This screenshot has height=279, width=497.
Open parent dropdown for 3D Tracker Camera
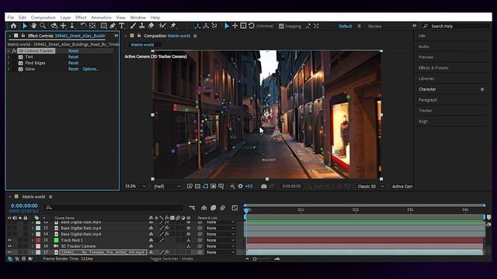221,246
